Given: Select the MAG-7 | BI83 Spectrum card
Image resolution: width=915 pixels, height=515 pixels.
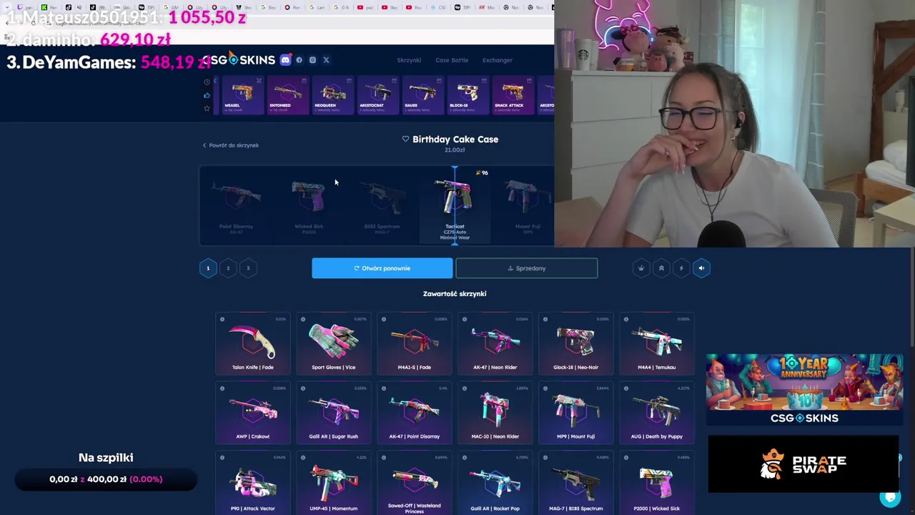Looking at the screenshot, I should [x=575, y=483].
